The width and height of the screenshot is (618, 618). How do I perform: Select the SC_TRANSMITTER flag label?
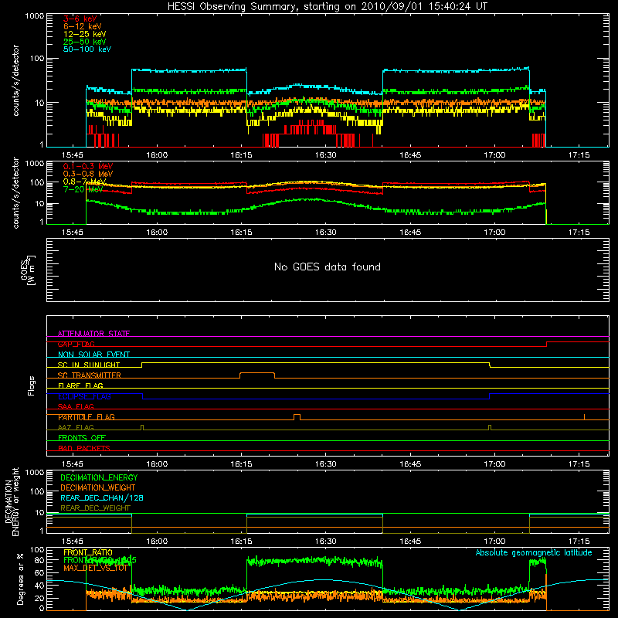point(90,375)
